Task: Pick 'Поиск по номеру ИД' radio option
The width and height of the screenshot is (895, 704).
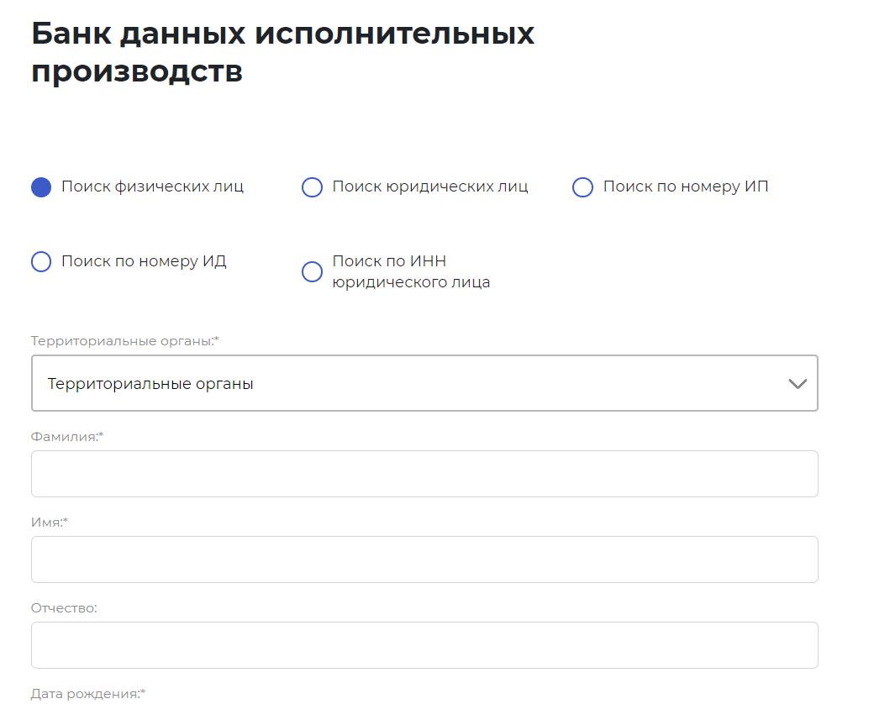Action: (41, 262)
